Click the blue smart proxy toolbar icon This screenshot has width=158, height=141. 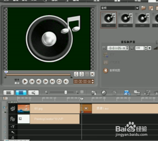(127, 93)
